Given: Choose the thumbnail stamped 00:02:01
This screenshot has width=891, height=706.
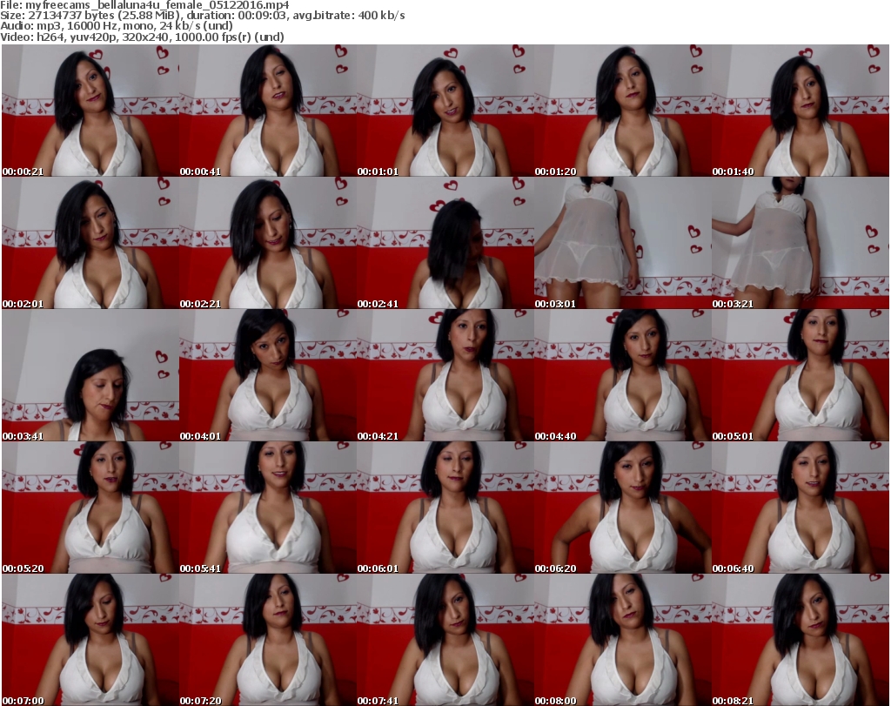Looking at the screenshot, I should 90,243.
